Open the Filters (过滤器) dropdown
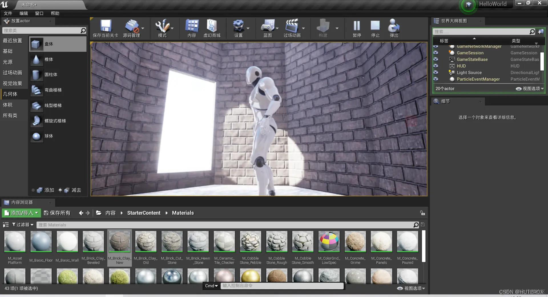 coord(23,225)
